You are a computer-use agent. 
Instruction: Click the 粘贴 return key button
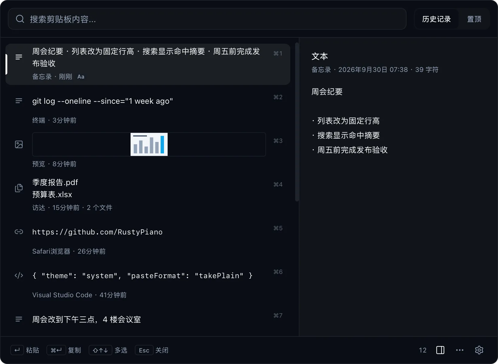pyautogui.click(x=17, y=350)
